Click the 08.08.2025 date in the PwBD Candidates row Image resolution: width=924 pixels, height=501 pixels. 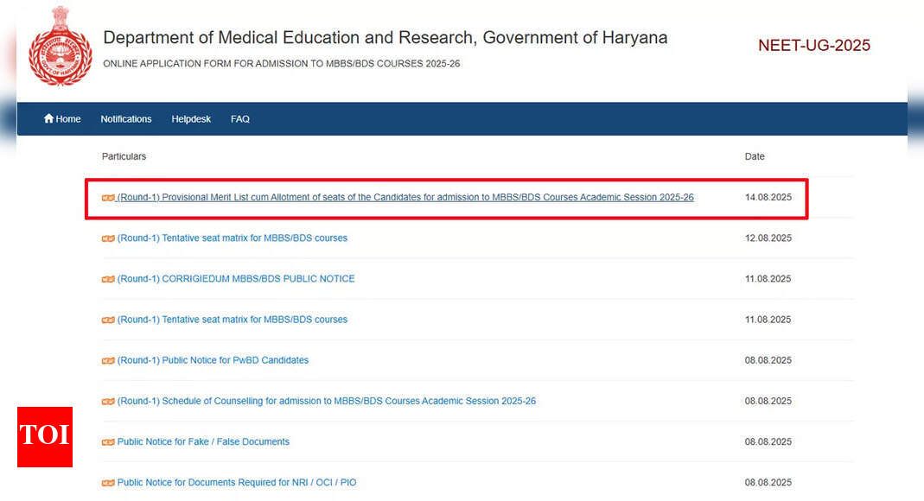(768, 359)
